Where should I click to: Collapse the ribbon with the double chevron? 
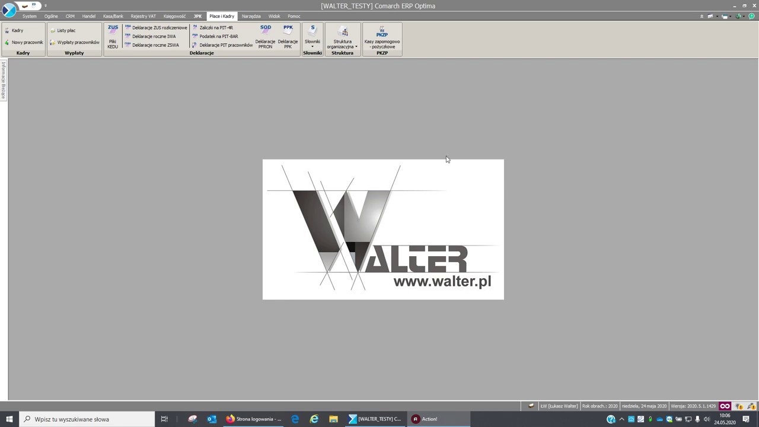pyautogui.click(x=702, y=17)
